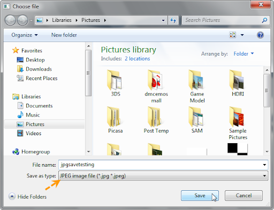Click the Help question mark icon

click(x=260, y=35)
